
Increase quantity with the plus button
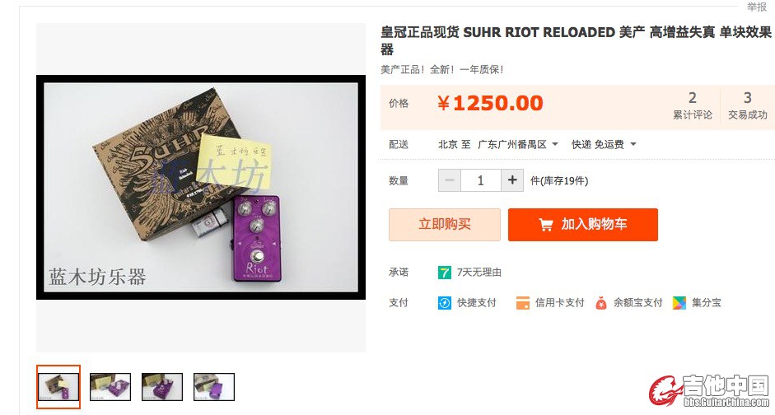click(x=512, y=180)
